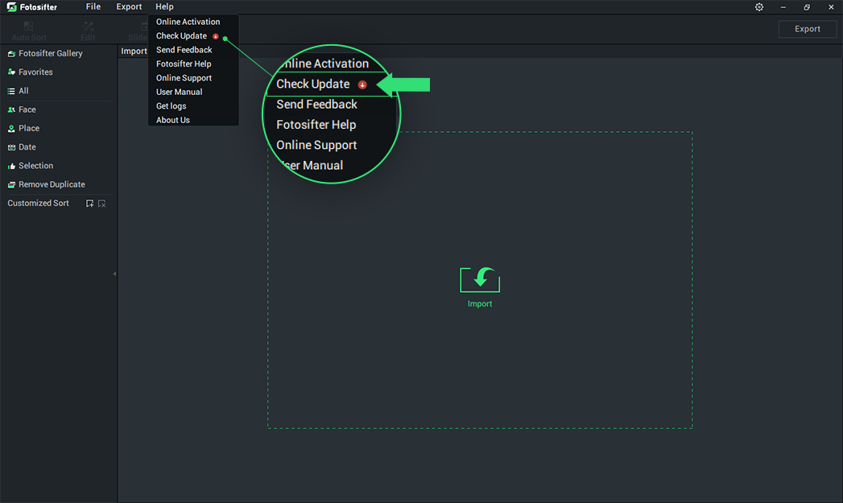Minimize the Fotosifter window
Viewport: 843px width, 503px height.
pos(783,7)
